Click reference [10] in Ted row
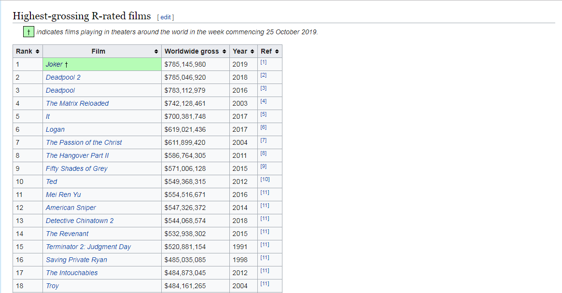This screenshot has height=293, width=562. tap(265, 180)
